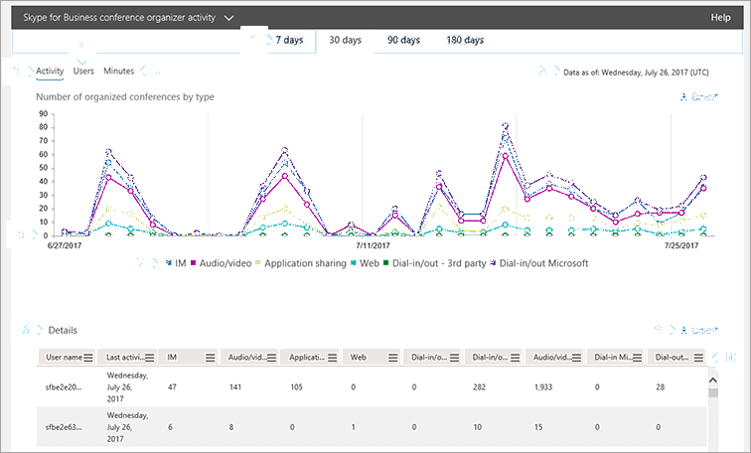751x453 pixels.
Task: Toggle the Application sharing legend series
Action: [x=301, y=263]
